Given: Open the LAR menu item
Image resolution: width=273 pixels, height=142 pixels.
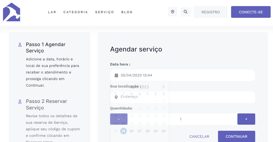Looking at the screenshot, I should [52, 12].
